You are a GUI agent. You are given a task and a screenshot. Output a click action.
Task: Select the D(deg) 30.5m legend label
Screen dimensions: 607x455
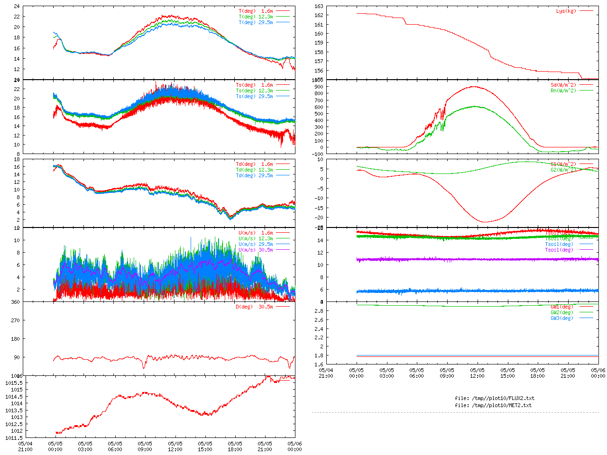tap(254, 307)
